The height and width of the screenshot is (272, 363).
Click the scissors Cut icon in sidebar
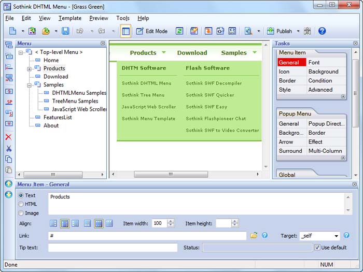coord(9,148)
